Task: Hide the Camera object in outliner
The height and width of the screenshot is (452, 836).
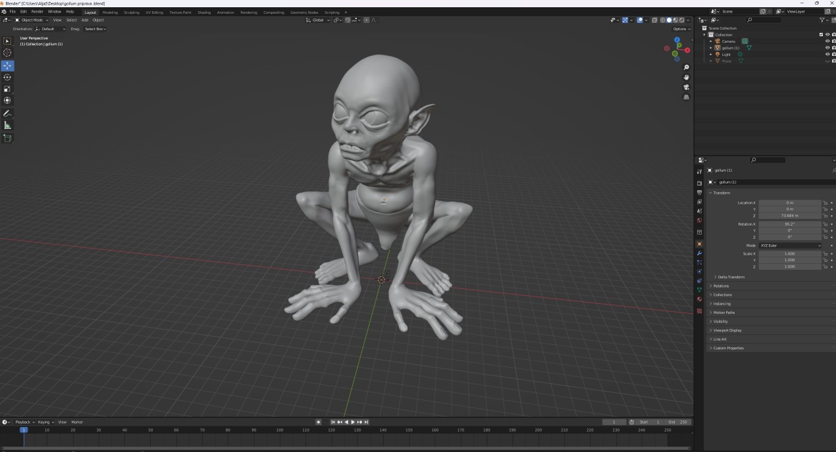Action: pyautogui.click(x=827, y=41)
